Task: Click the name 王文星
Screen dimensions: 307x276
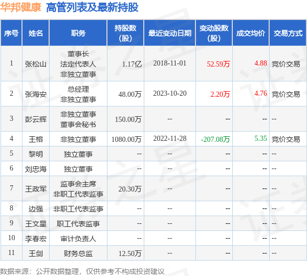Action: pyautogui.click(x=36, y=224)
